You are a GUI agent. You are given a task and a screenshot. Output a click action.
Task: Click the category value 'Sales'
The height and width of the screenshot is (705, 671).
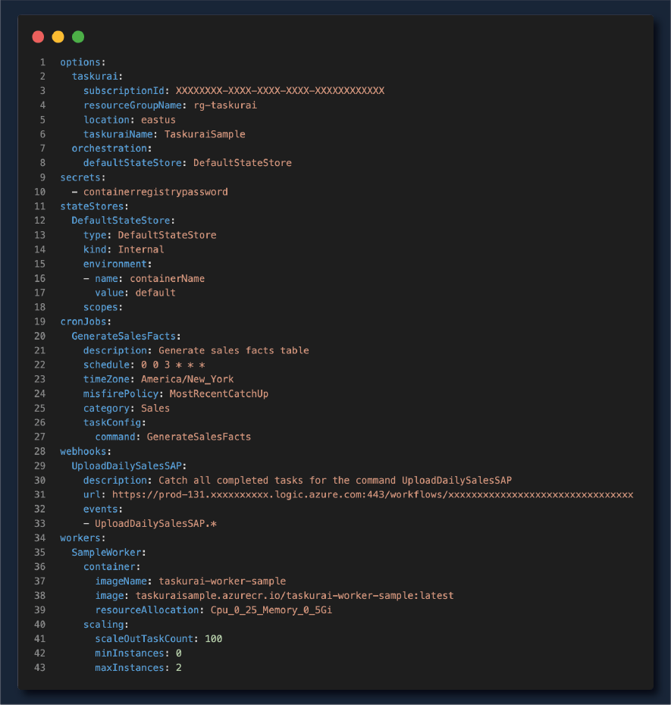pos(155,409)
